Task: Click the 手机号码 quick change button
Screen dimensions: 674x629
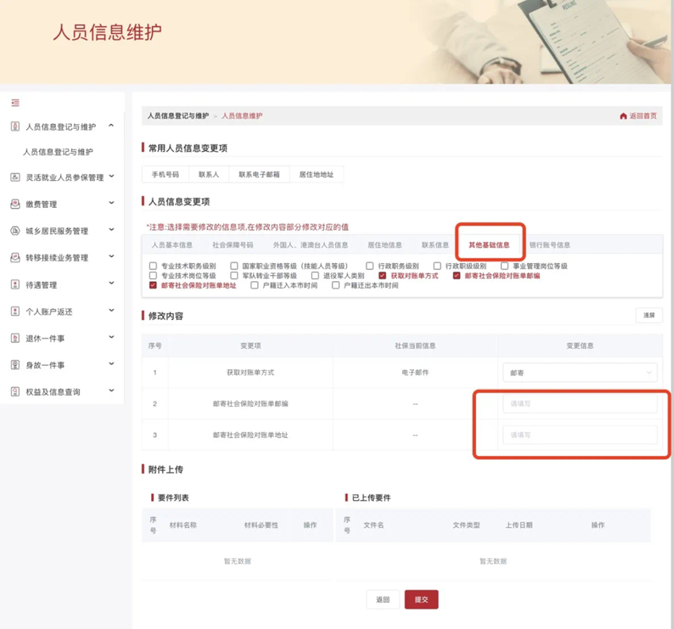Action: click(x=165, y=175)
